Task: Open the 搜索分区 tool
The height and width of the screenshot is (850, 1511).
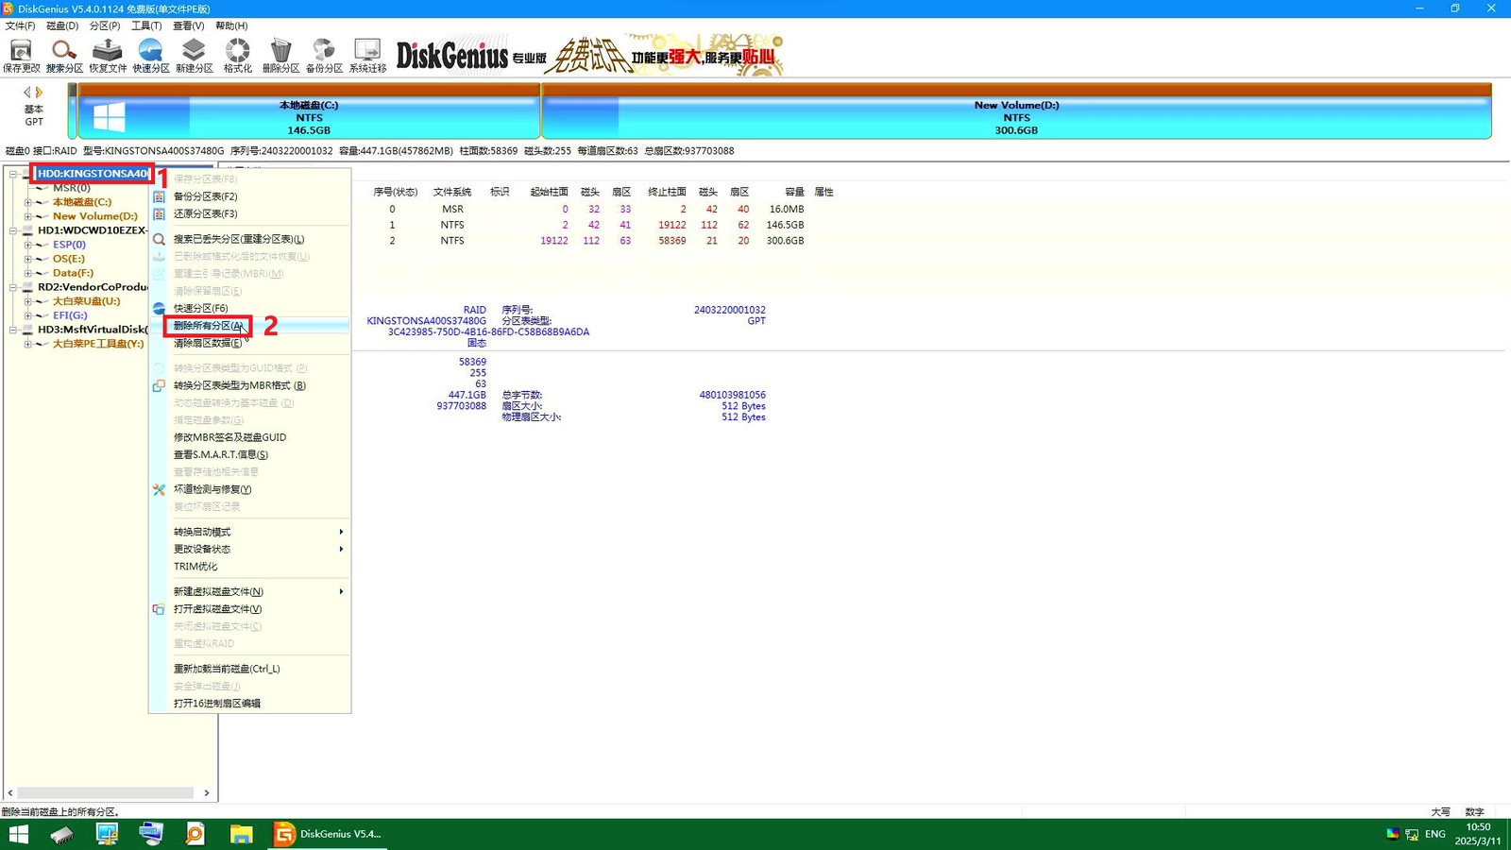Action: point(64,56)
